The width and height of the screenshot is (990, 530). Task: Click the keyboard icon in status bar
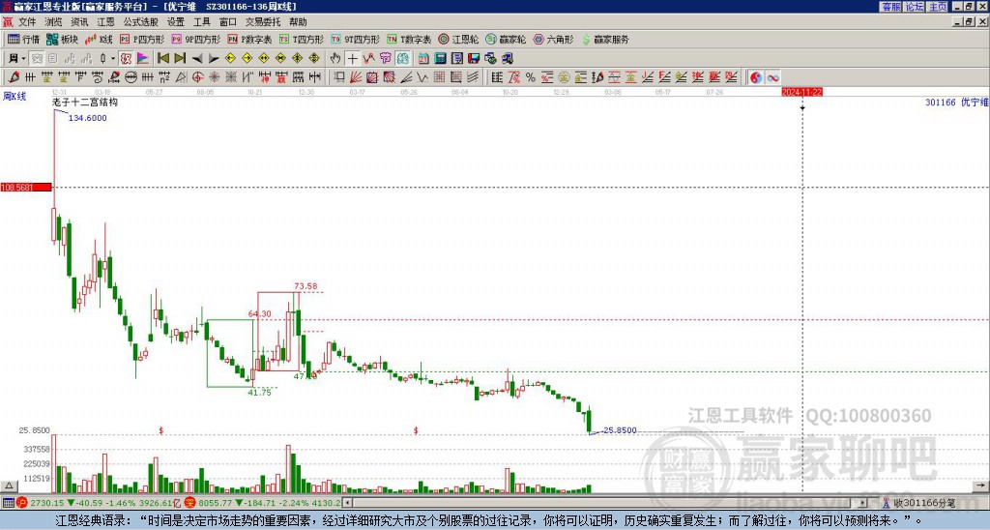click(8, 503)
